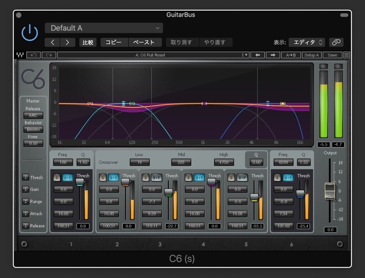Select the yellow band marker on graph
Screen dimensions: 365x278
pyautogui.click(x=283, y=104)
